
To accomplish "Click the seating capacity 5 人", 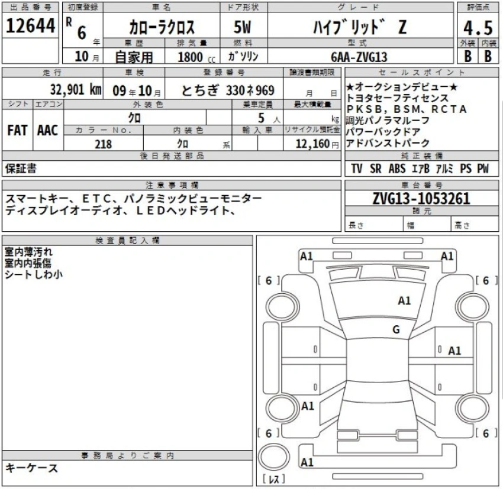I will 269,118.
